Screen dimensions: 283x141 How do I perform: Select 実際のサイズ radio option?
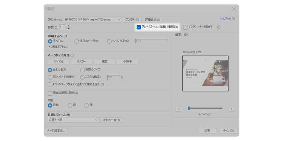[82, 70]
